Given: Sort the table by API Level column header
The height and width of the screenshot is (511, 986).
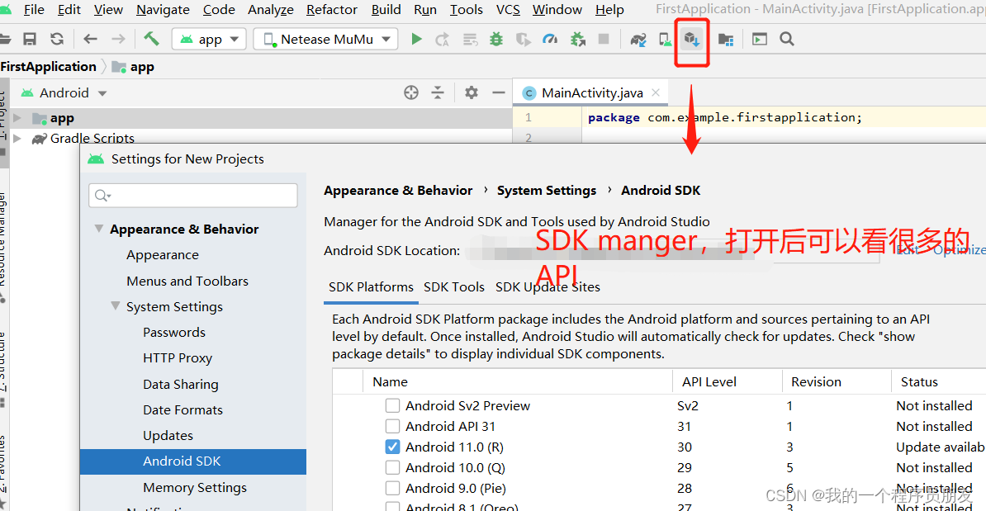Looking at the screenshot, I should [x=727, y=381].
